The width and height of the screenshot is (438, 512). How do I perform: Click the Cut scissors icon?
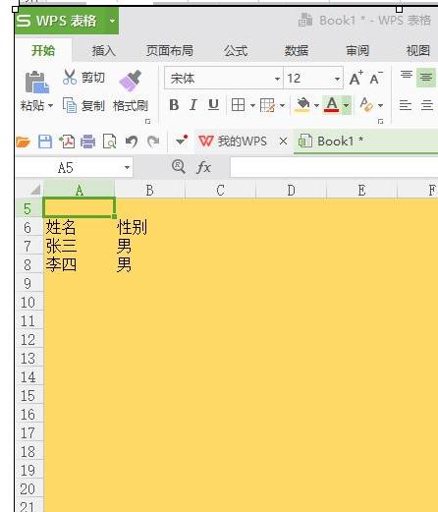coord(70,78)
